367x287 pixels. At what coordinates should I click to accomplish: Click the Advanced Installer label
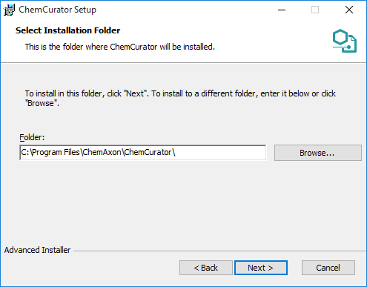pos(37,250)
